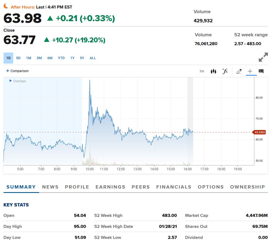Click the After Hours moon icon
Screen dimensions: 275x240
[x=6, y=7]
